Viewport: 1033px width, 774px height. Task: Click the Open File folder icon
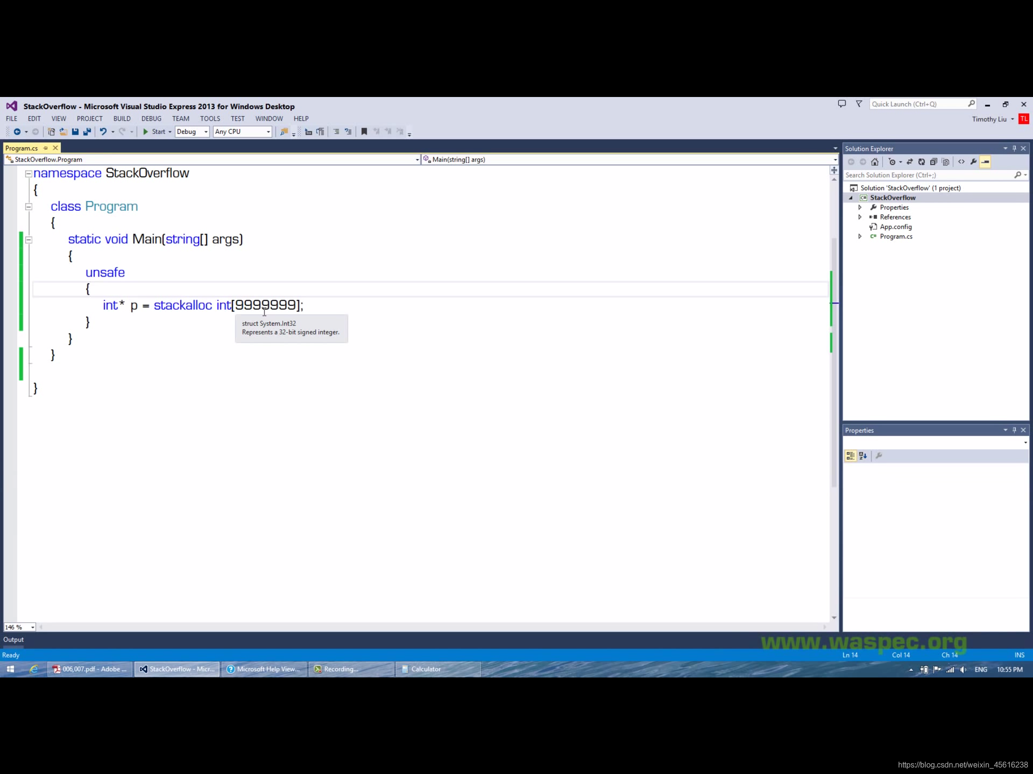click(x=63, y=132)
